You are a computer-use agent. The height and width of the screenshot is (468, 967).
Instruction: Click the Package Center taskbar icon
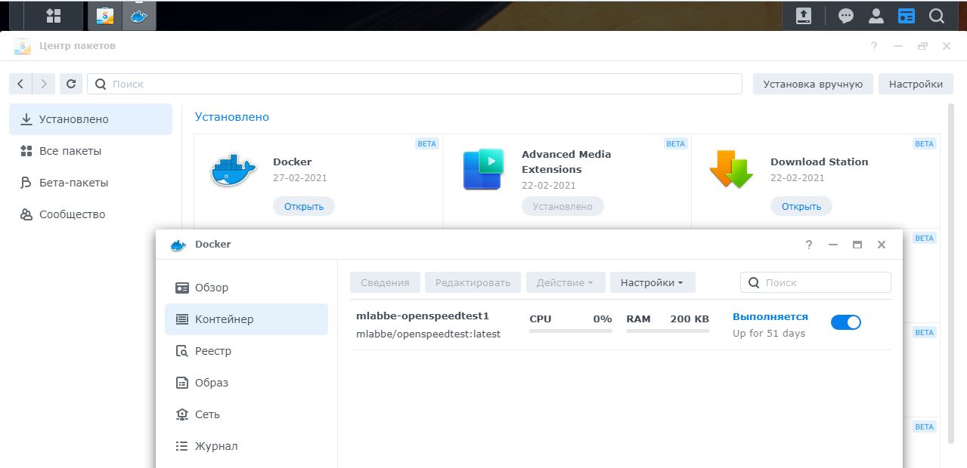coord(105,15)
